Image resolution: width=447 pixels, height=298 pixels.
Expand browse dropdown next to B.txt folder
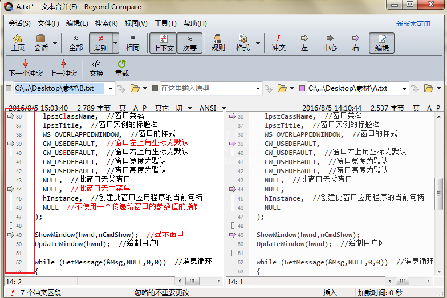tap(145, 89)
